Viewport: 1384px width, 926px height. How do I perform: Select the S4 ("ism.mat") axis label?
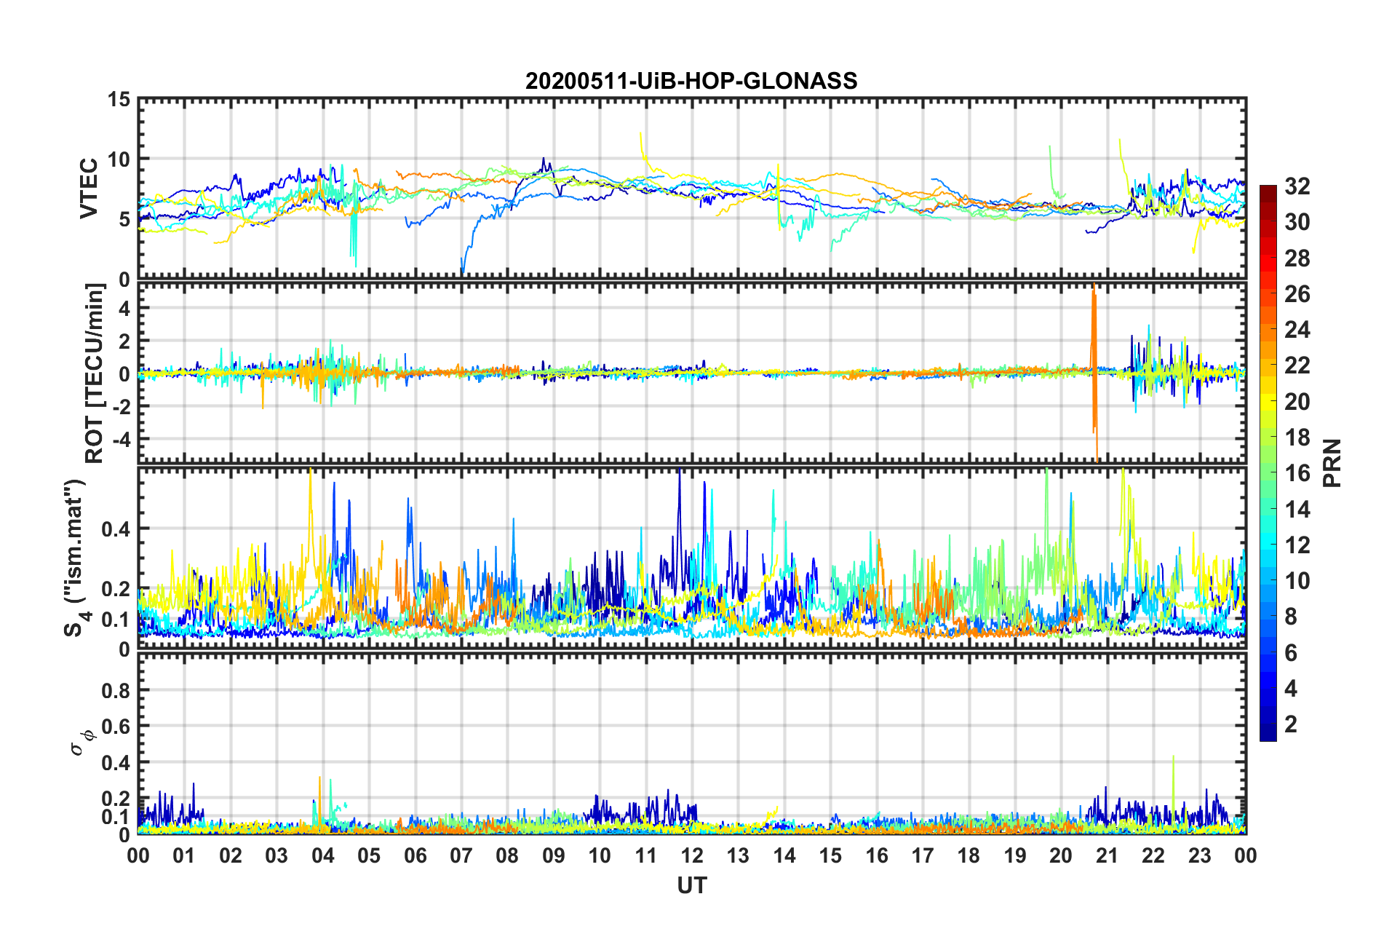pos(75,558)
